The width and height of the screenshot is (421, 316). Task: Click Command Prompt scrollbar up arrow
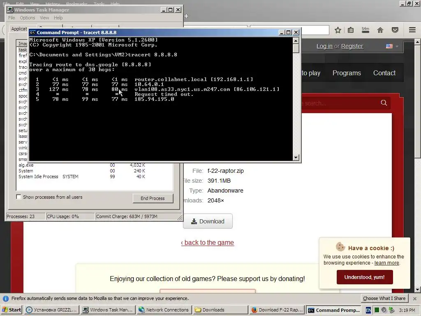(296, 41)
